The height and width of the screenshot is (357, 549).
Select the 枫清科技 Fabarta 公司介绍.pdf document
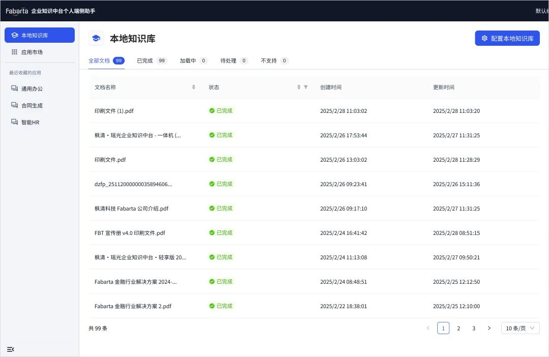click(x=314, y=209)
